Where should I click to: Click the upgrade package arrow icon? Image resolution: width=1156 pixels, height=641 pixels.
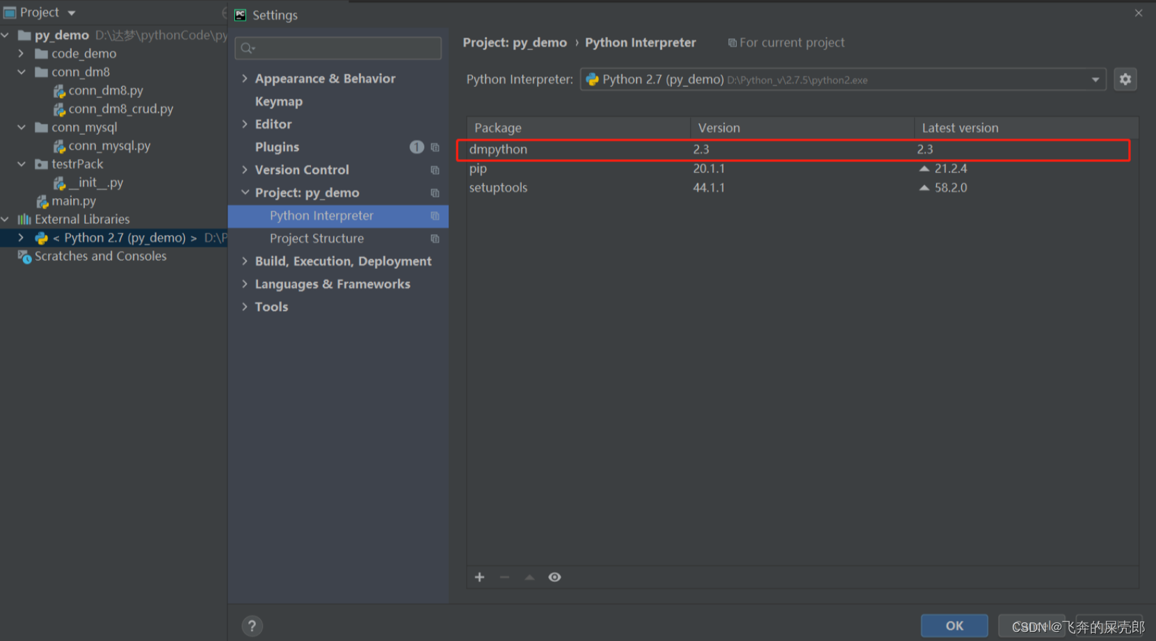[x=529, y=577]
